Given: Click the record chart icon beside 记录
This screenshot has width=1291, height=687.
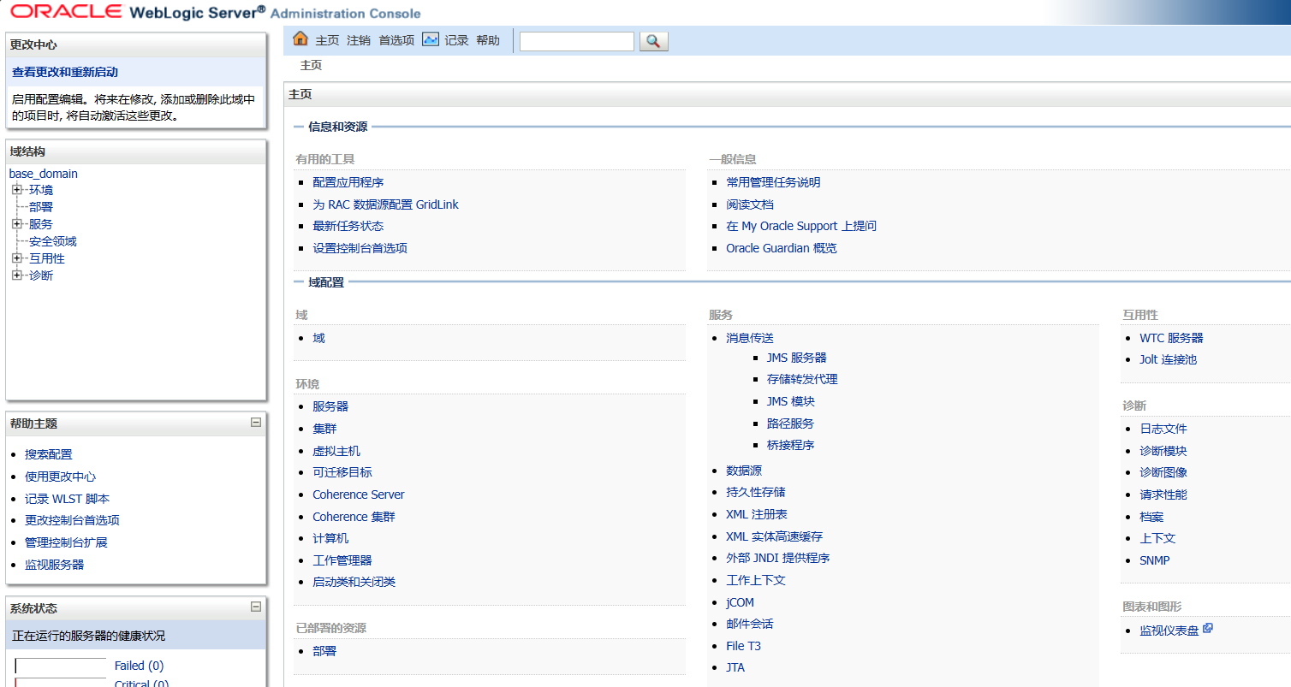Looking at the screenshot, I should pyautogui.click(x=431, y=39).
